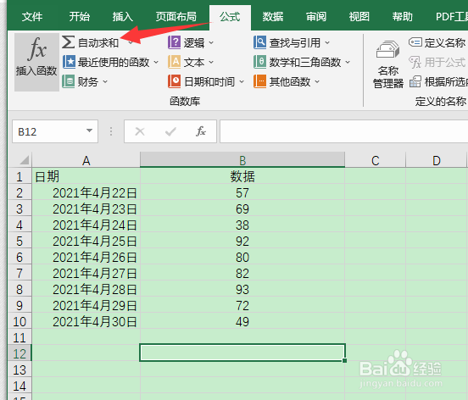Click cell with 2021年4月25日
This screenshot has width=468, height=400.
pos(86,241)
